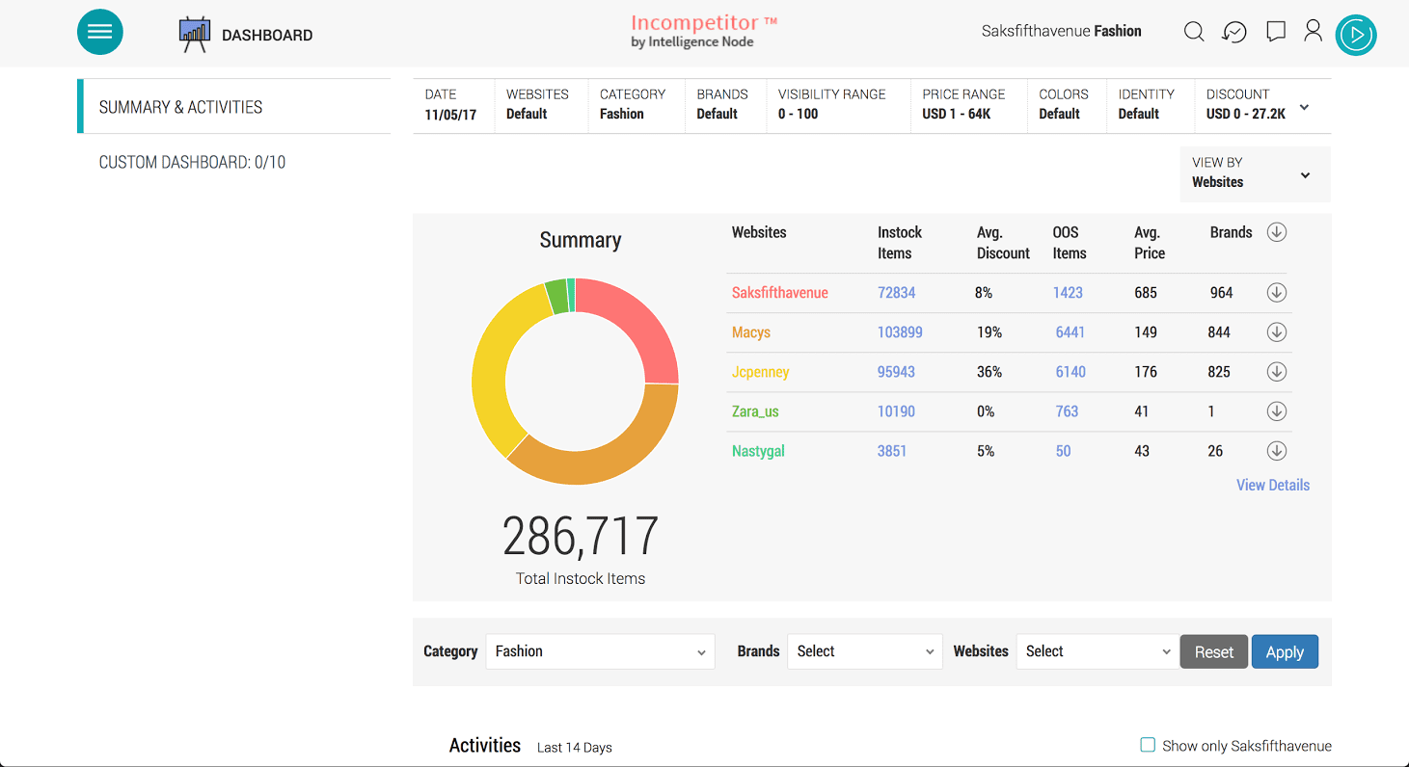Open the Brands Select dropdown

click(864, 651)
